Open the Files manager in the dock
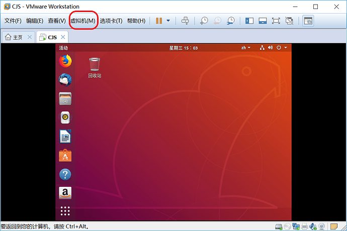This screenshot has width=347, height=231. tap(65, 98)
